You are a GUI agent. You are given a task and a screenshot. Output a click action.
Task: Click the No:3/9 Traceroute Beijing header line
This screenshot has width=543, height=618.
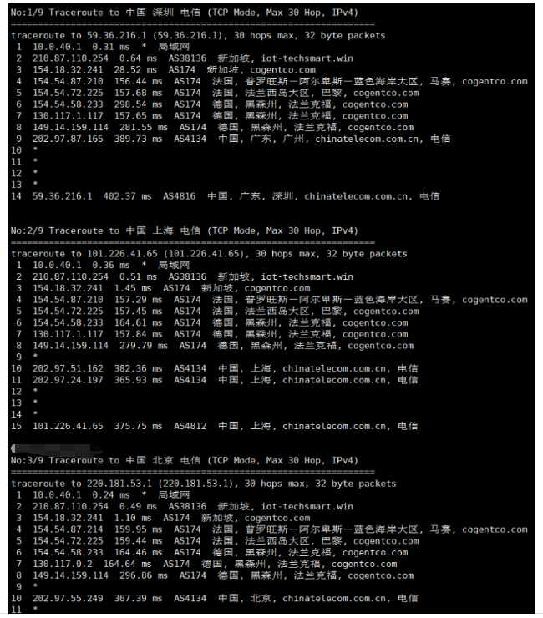click(184, 461)
